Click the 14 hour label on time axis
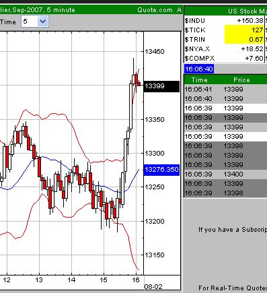Viewport: 267px width, 293px height. pos(71,280)
